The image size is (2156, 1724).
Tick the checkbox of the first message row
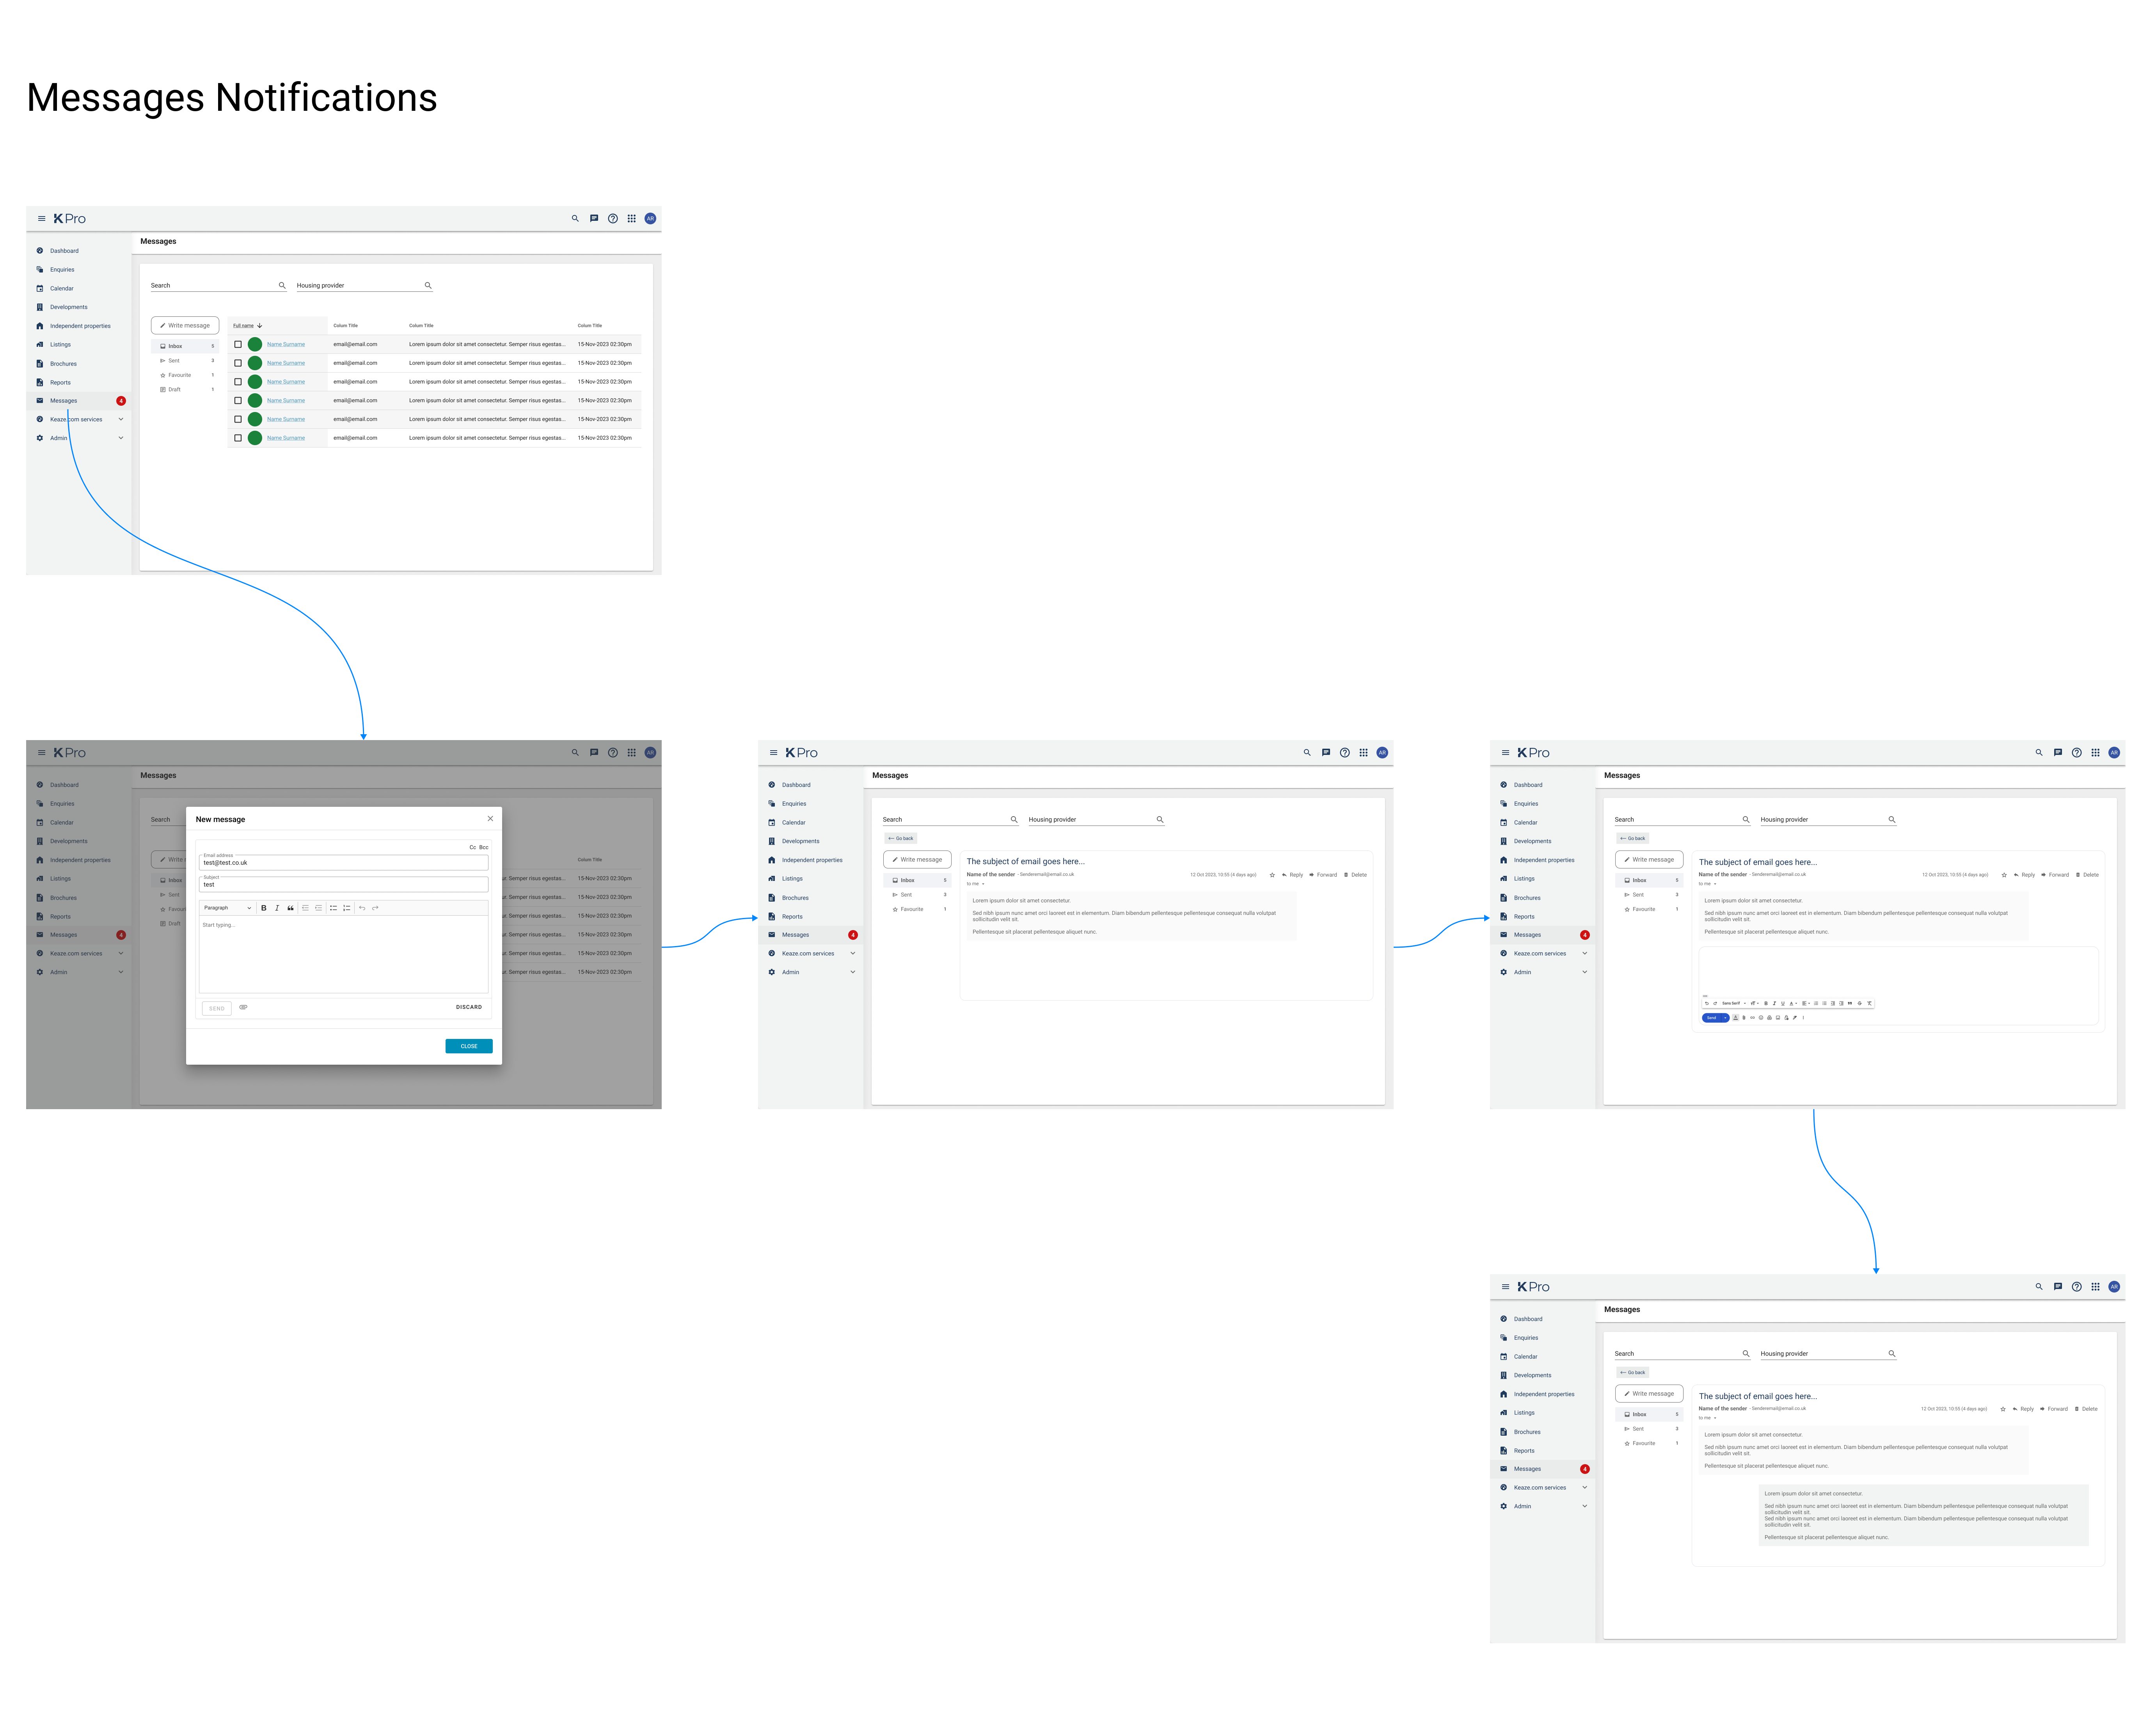(238, 344)
